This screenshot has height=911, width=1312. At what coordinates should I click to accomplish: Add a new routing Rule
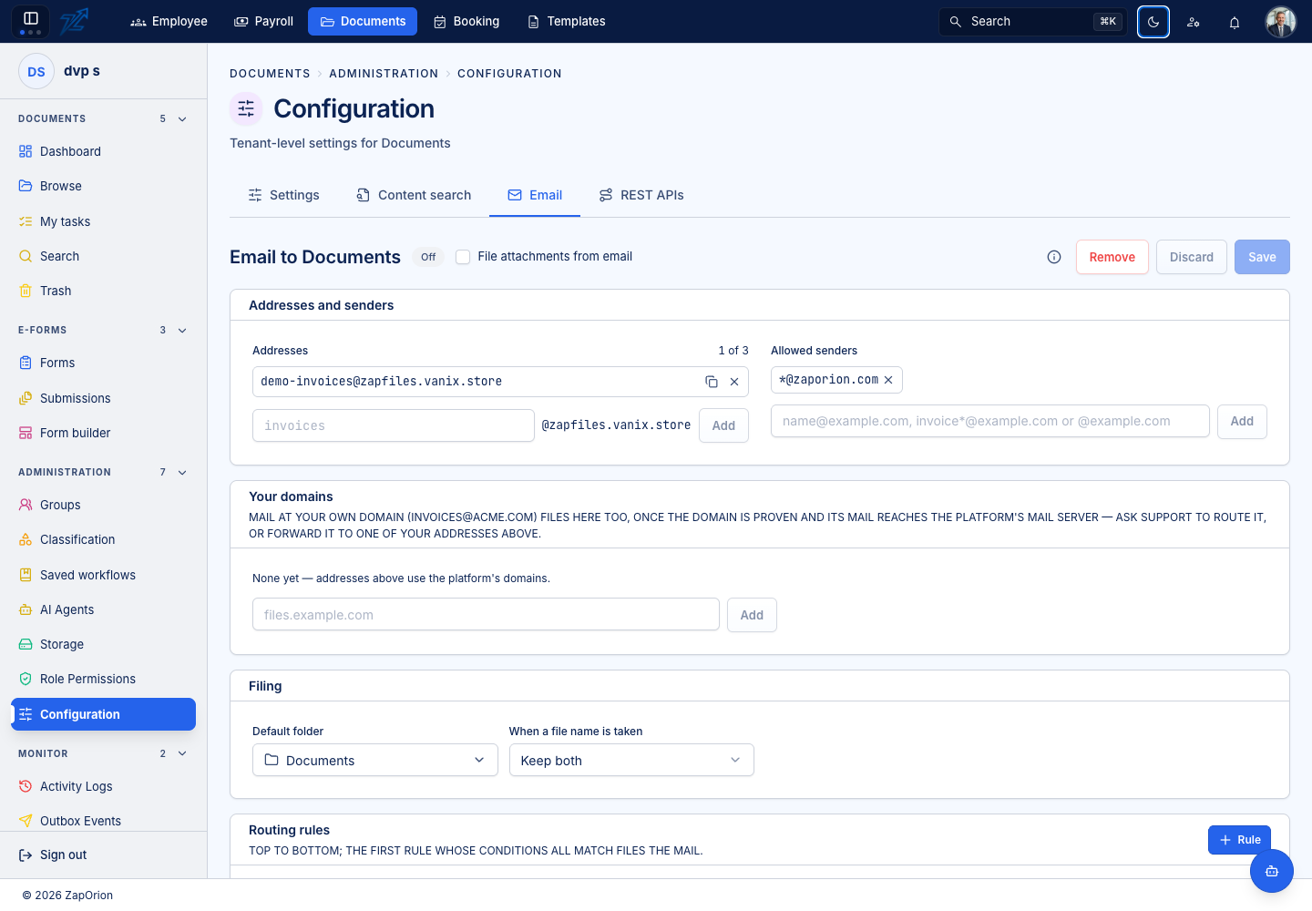1239,840
